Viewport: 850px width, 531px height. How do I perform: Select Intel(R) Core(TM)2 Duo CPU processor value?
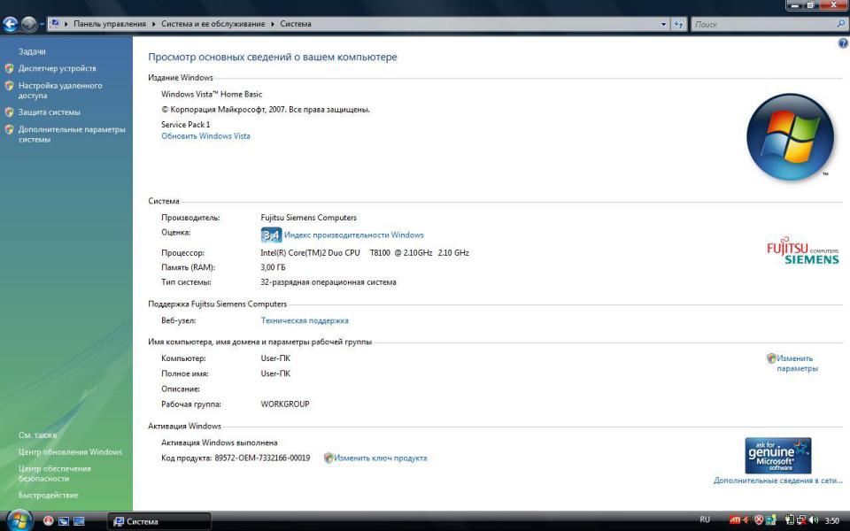pyautogui.click(x=365, y=252)
